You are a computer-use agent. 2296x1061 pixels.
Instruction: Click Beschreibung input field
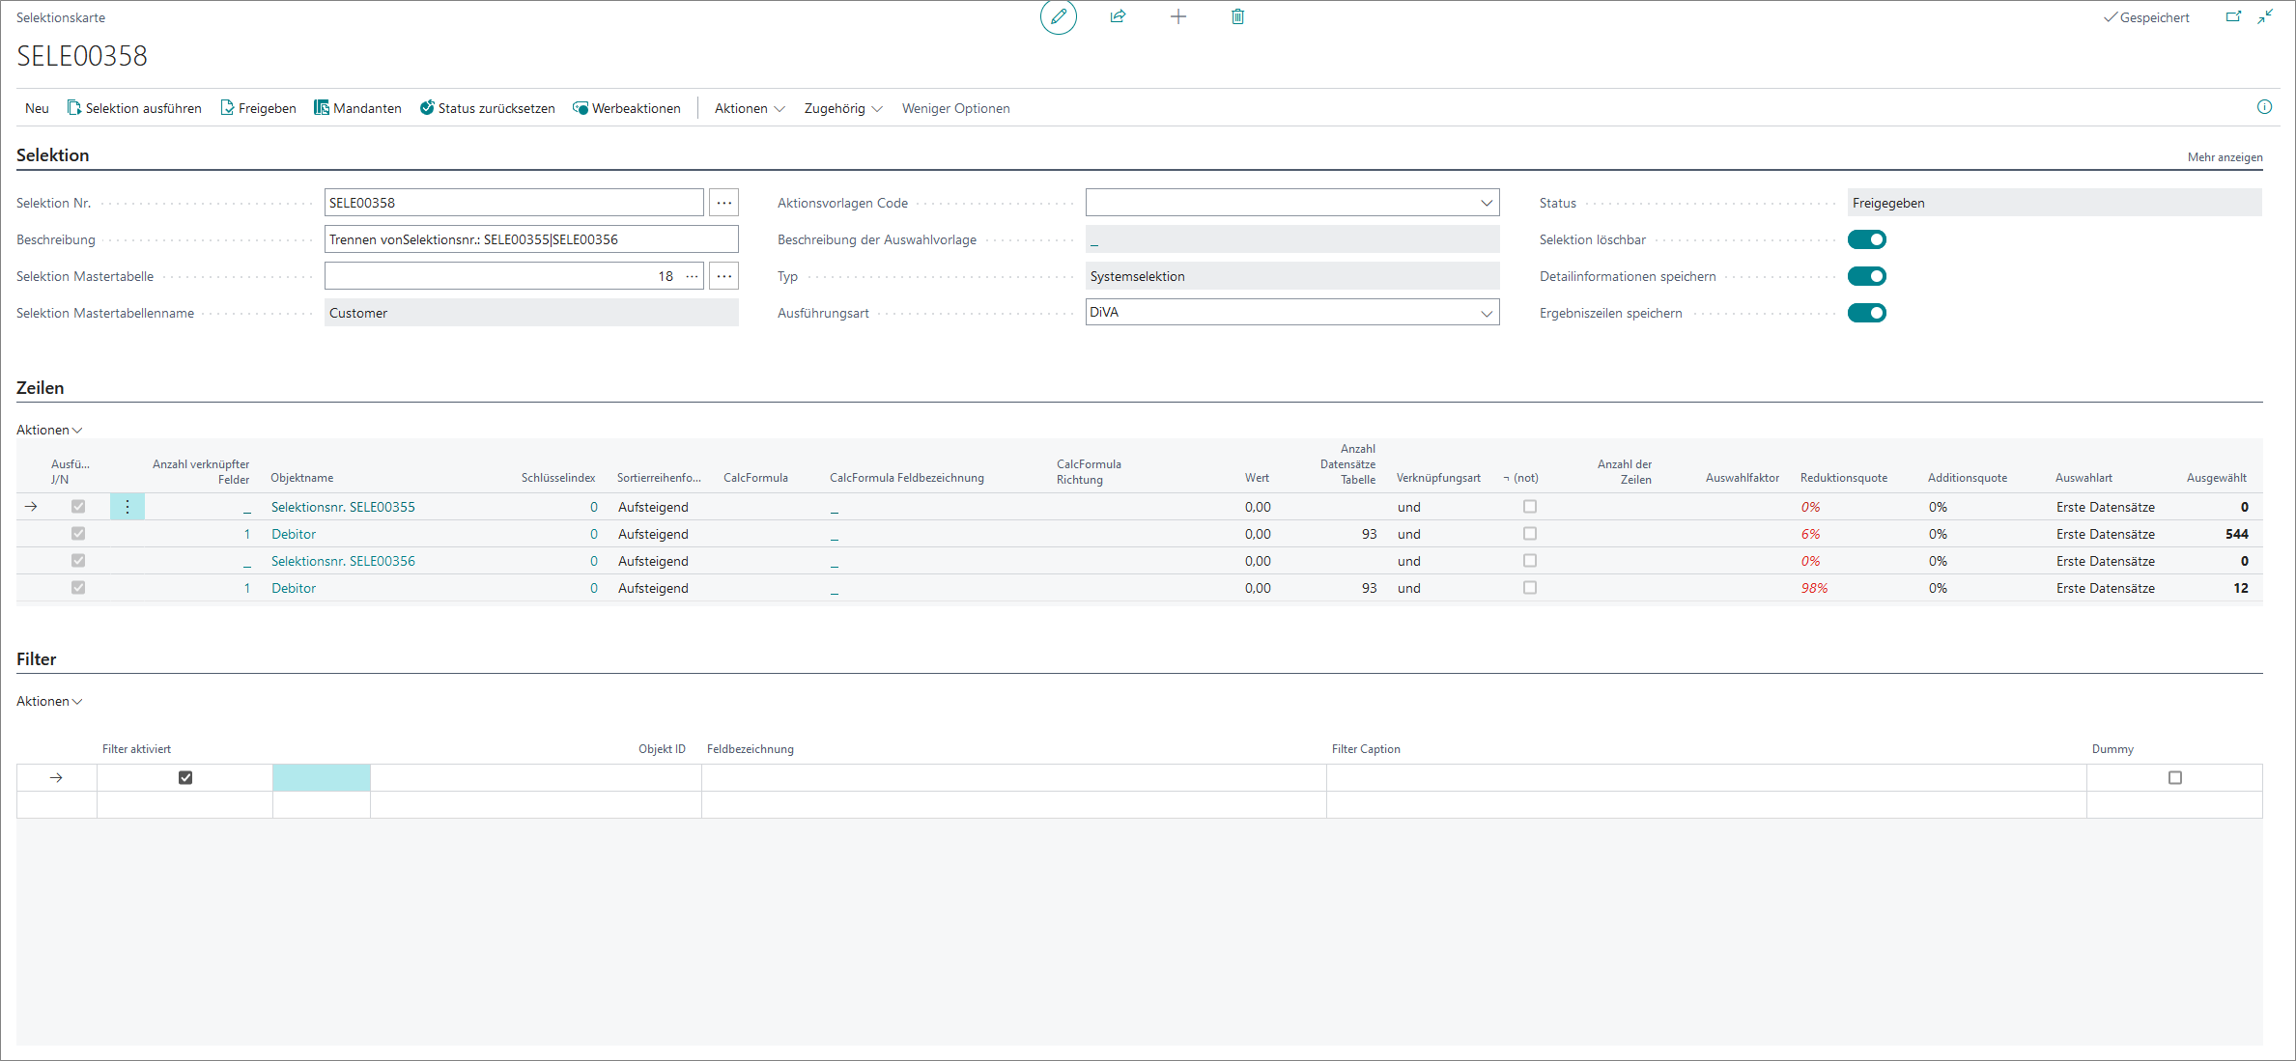point(531,239)
